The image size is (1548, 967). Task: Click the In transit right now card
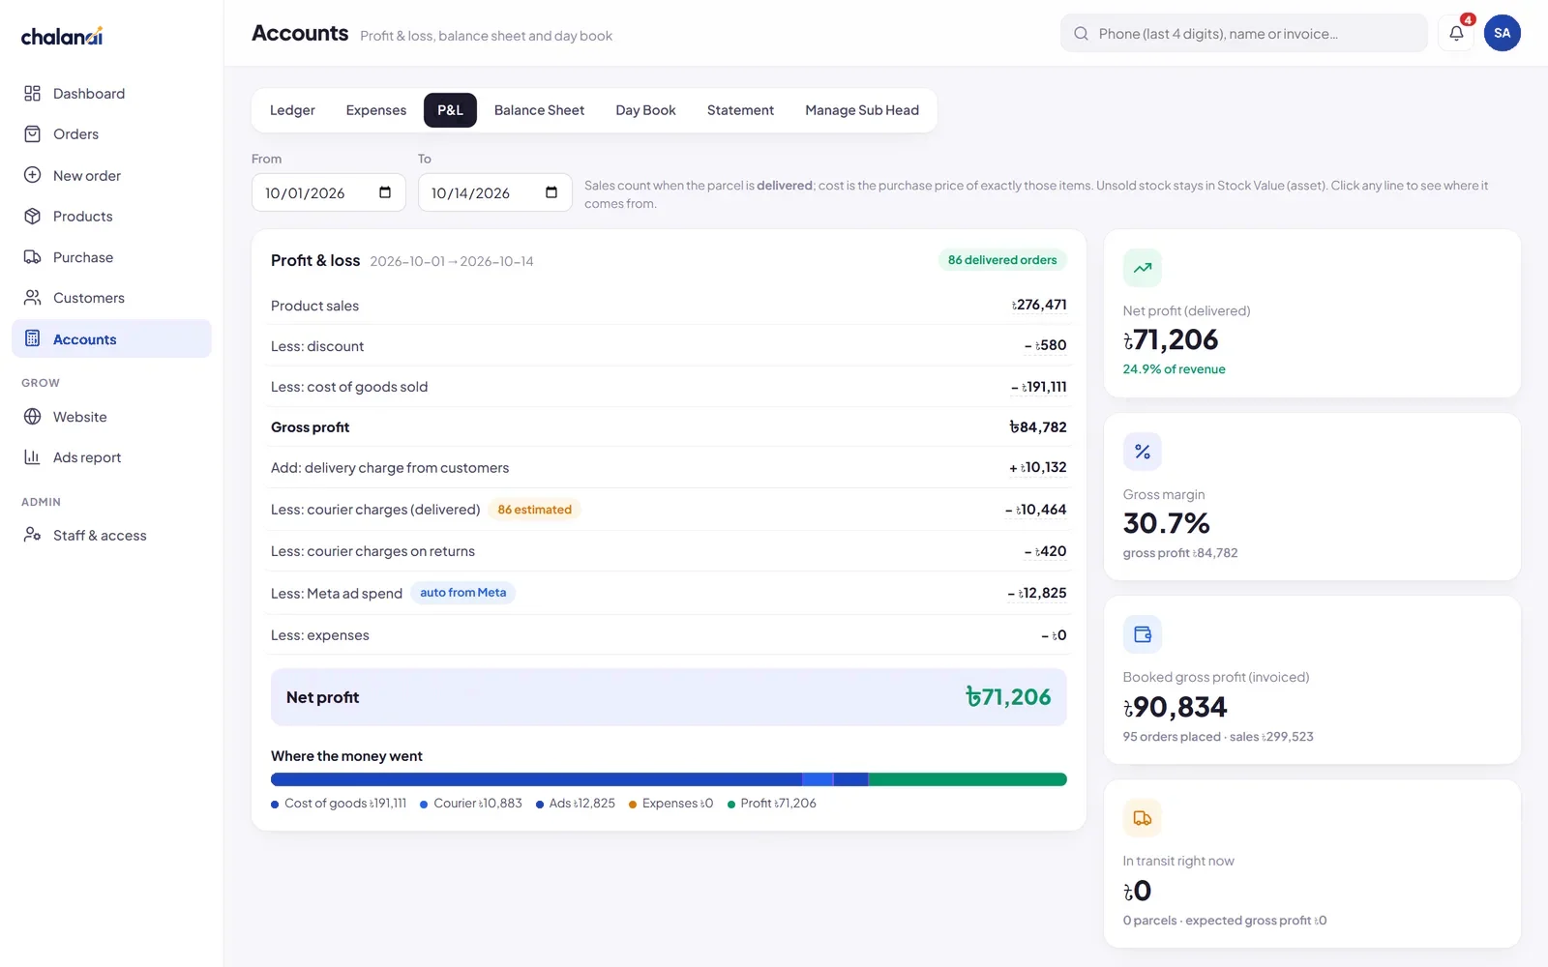coord(1312,864)
